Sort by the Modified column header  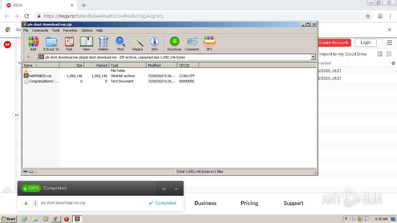(162, 65)
